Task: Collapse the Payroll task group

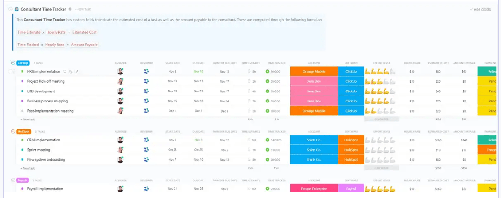Action: pyautogui.click(x=13, y=180)
